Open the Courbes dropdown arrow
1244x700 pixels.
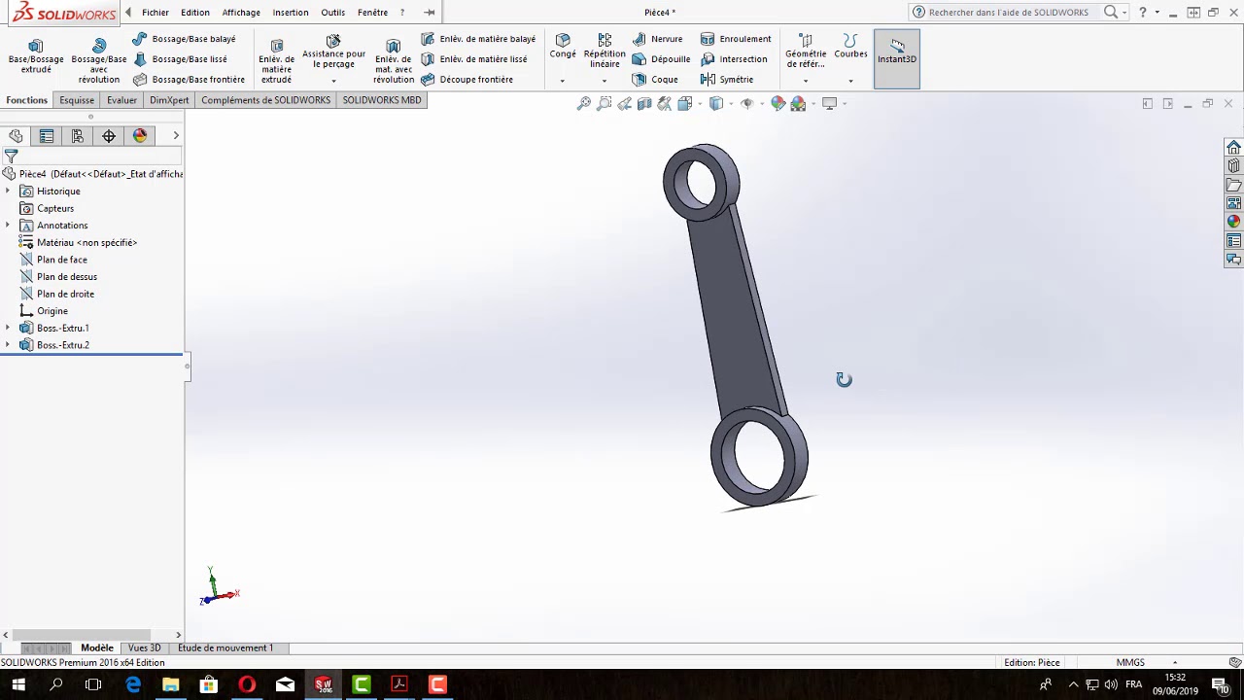click(x=850, y=81)
